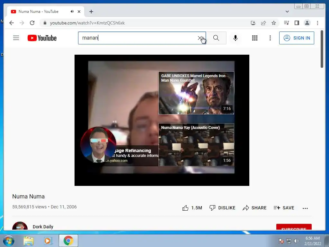Screen dimensions: 329x247
Task: Subscribe to Dork Daily channel
Action: coord(294,227)
